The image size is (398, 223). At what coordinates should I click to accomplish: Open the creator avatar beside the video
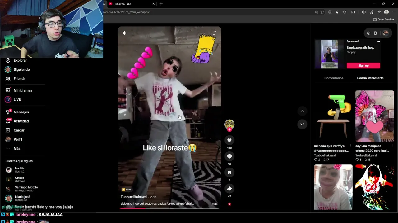point(229,124)
